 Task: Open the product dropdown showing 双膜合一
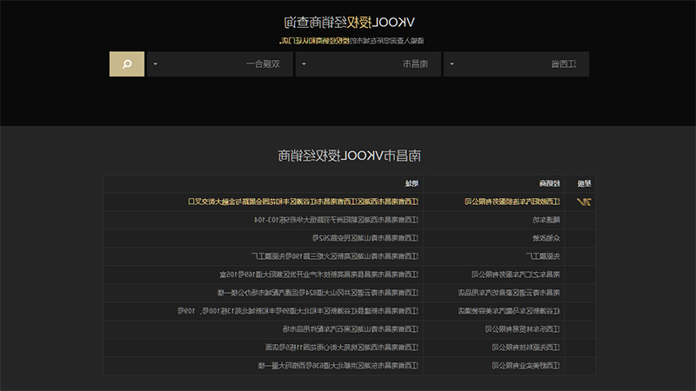(220, 63)
